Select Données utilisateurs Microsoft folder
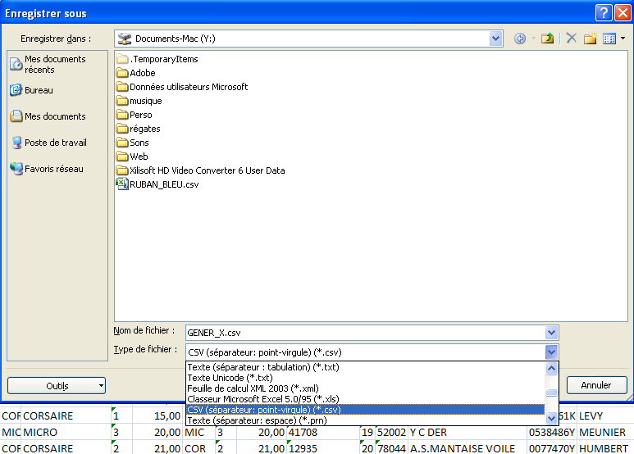Viewport: 634px width, 454px height. click(x=182, y=87)
